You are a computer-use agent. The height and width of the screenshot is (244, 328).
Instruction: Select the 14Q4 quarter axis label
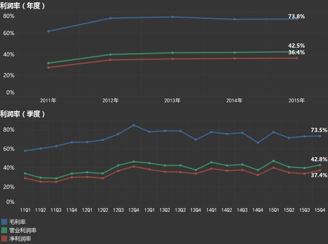[258, 210]
